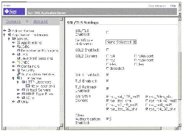The width and height of the screenshot is (183, 132).
Task: Go to the Domains breadcrumb link
Action: 13,21
